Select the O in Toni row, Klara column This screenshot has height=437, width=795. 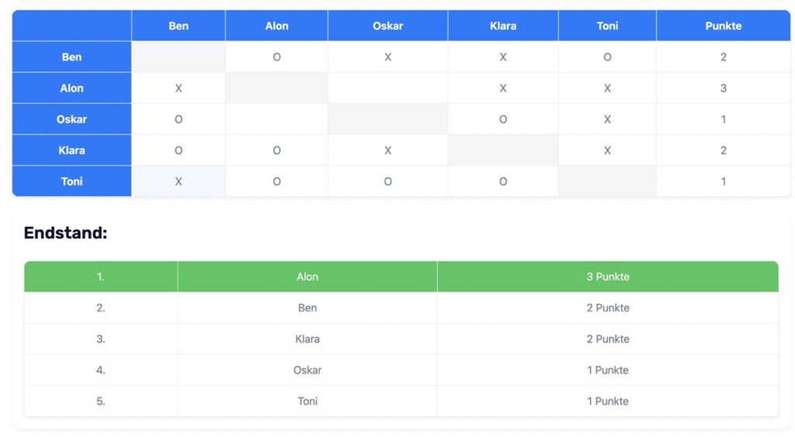coord(503,181)
